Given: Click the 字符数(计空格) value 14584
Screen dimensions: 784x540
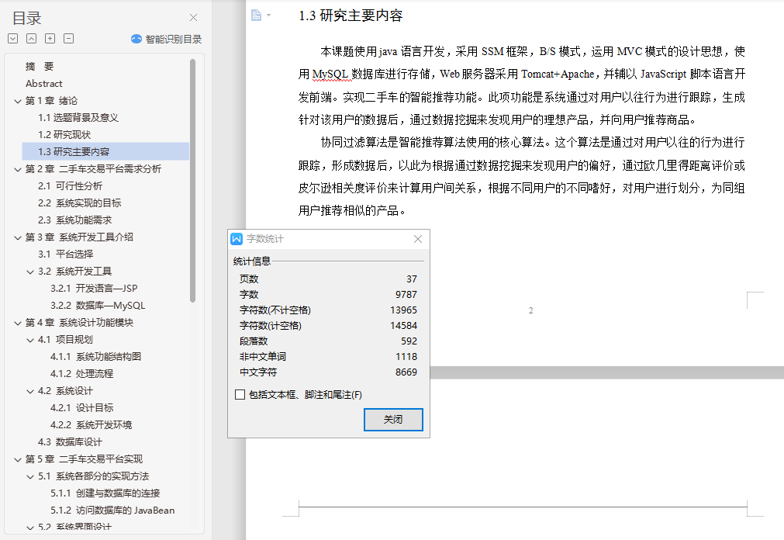Looking at the screenshot, I should point(403,326).
